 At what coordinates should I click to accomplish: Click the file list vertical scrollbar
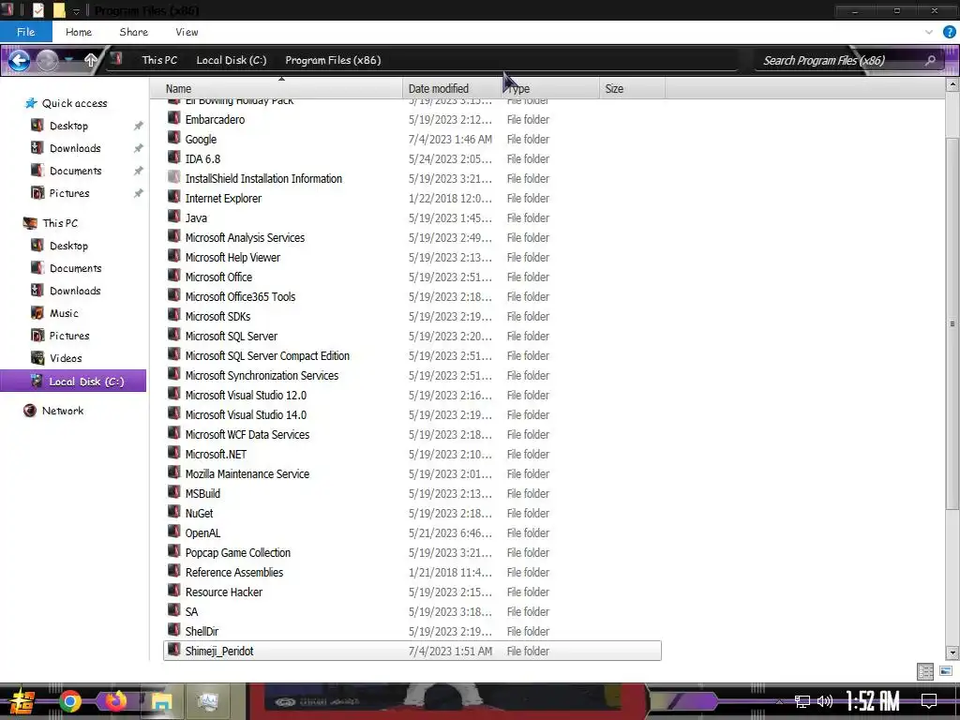click(952, 323)
